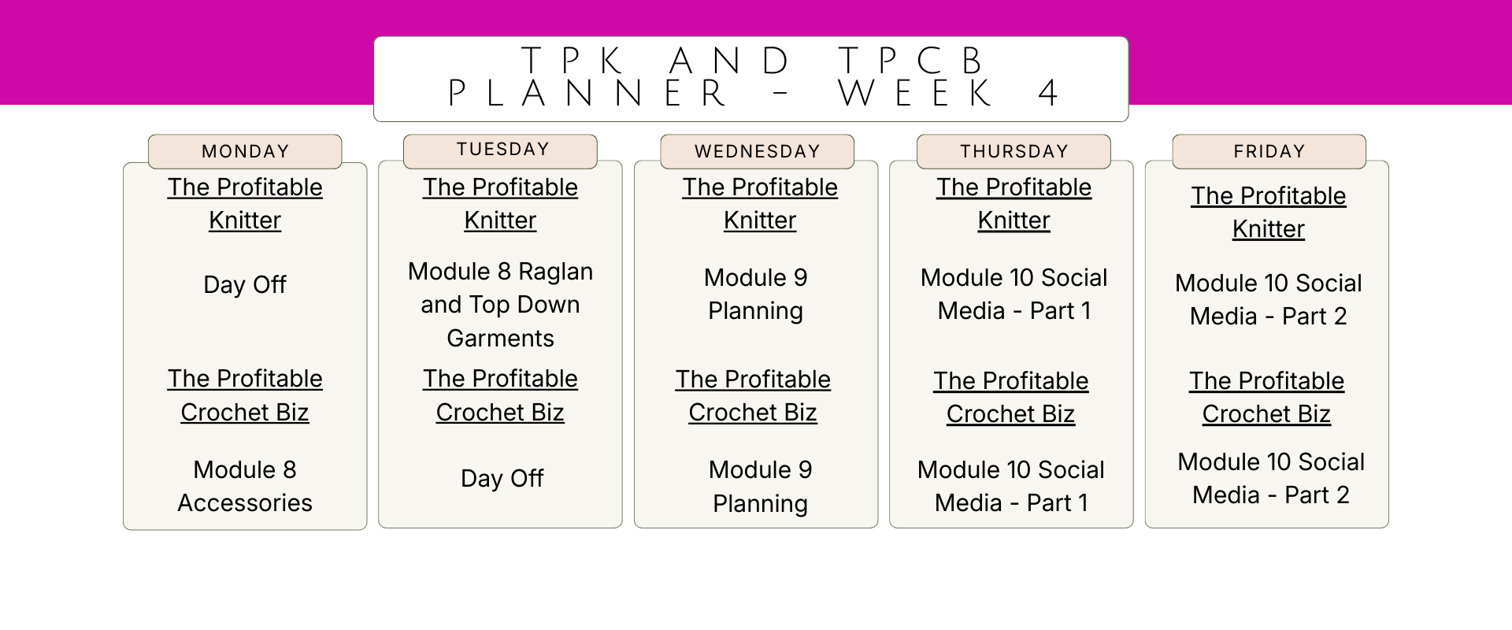The image size is (1512, 630).
Task: Select Friday's knitter Social Media Part 2 text
Action: pos(1268,299)
